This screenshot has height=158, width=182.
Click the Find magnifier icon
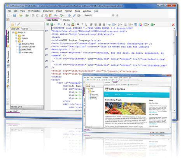[55, 15]
